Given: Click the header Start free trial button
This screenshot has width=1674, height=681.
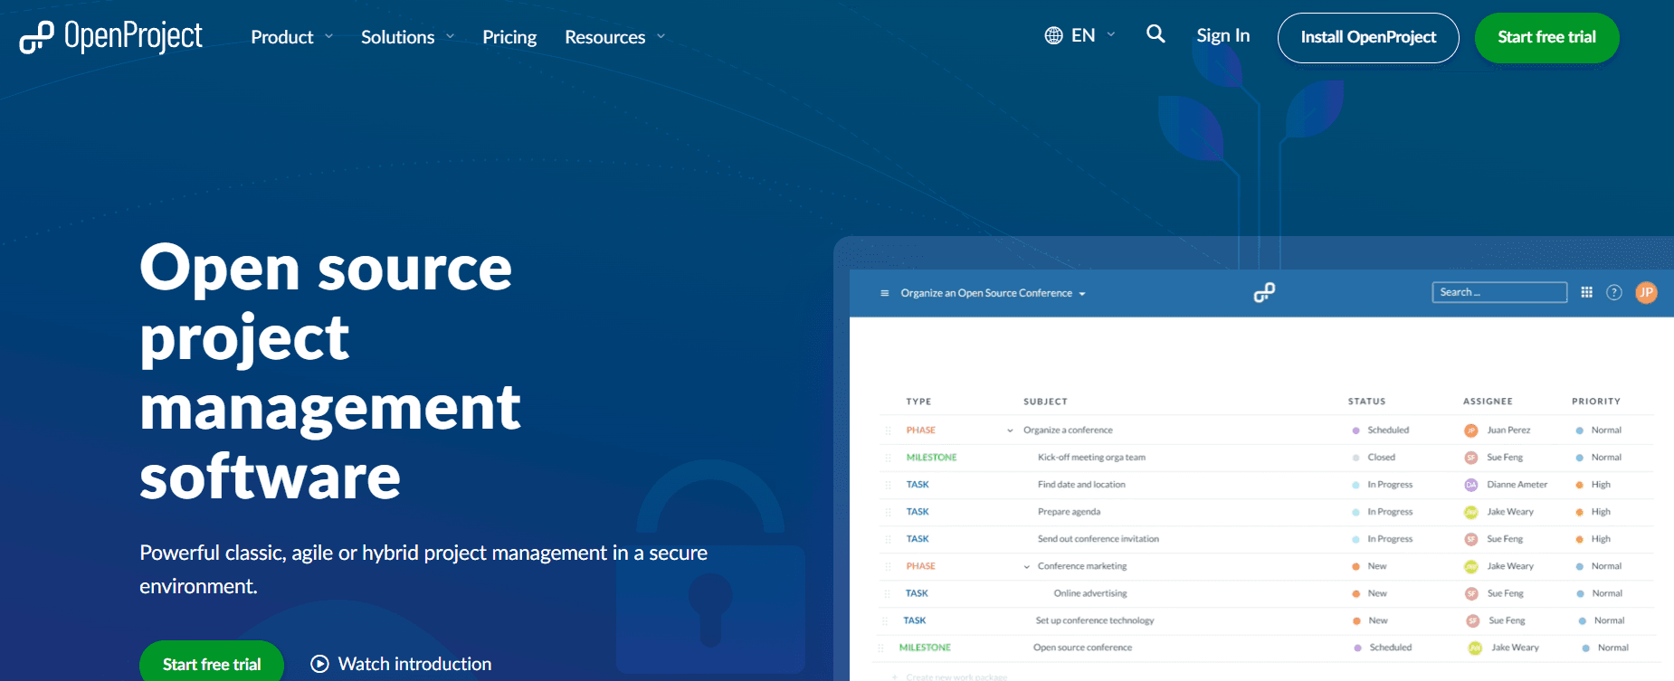Looking at the screenshot, I should pyautogui.click(x=1546, y=37).
